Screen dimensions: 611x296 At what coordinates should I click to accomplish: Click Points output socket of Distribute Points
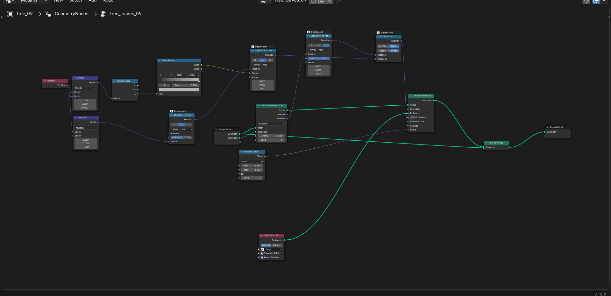288,110
